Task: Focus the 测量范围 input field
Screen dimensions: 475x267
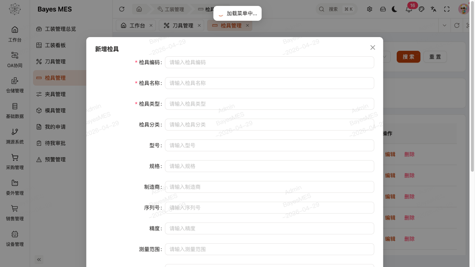Action: (269, 249)
